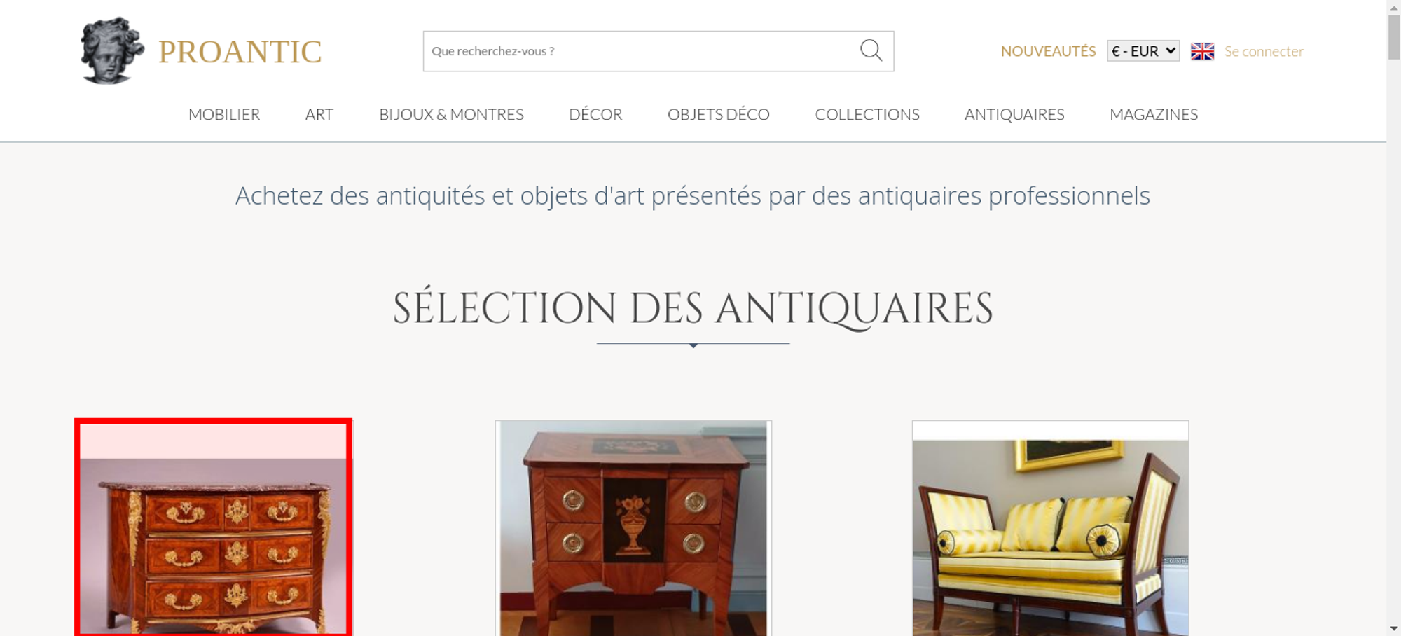Click the PROANTIC brand name text

[240, 52]
